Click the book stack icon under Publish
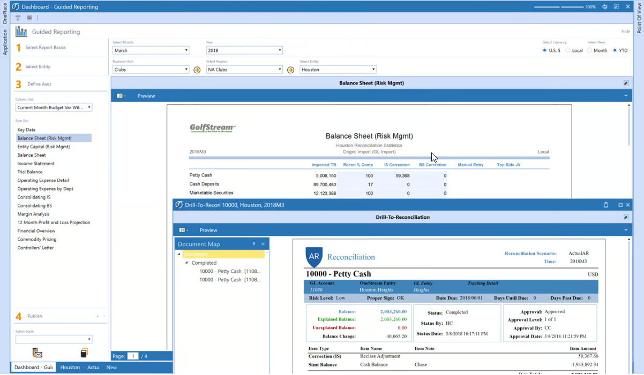644x375 pixels. click(84, 353)
